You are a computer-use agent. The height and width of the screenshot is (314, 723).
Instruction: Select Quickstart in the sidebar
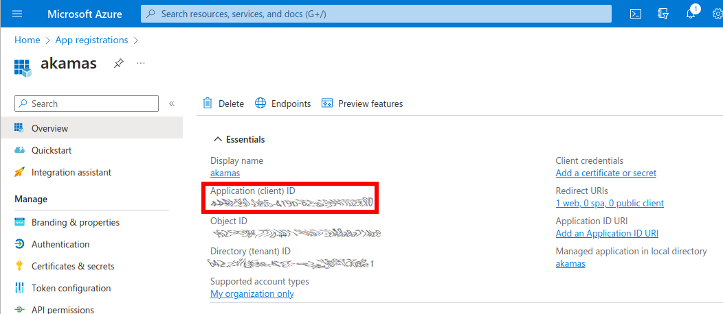[52, 150]
